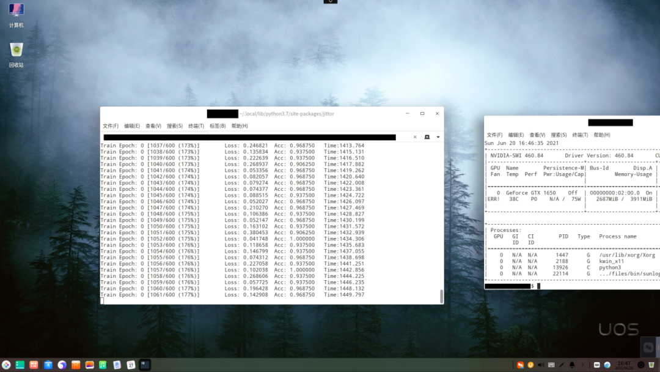Open the on-screen keyboard tray icon
Image resolution: width=660 pixels, height=372 pixels.
pos(551,365)
